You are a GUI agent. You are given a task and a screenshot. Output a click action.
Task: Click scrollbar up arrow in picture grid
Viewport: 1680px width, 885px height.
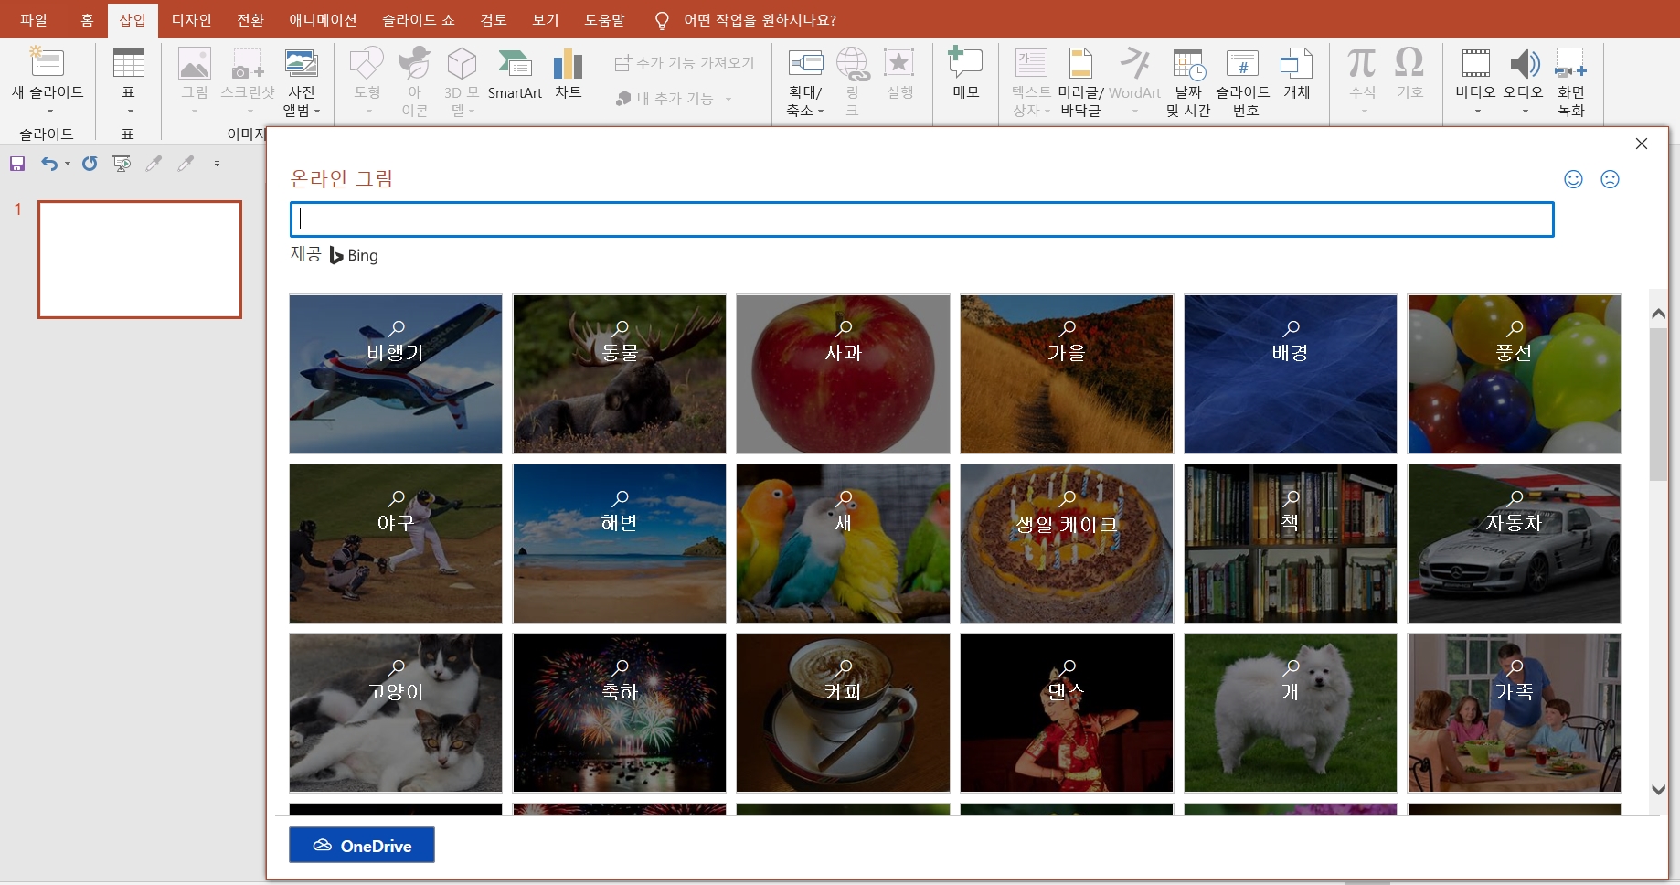point(1659,314)
